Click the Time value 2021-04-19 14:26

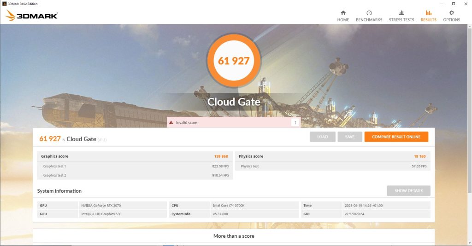coord(364,206)
